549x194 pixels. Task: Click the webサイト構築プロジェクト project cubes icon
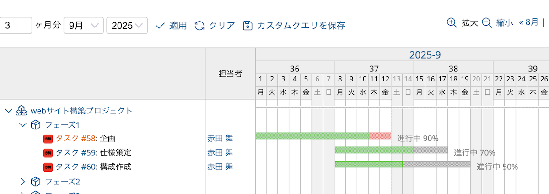coord(22,110)
